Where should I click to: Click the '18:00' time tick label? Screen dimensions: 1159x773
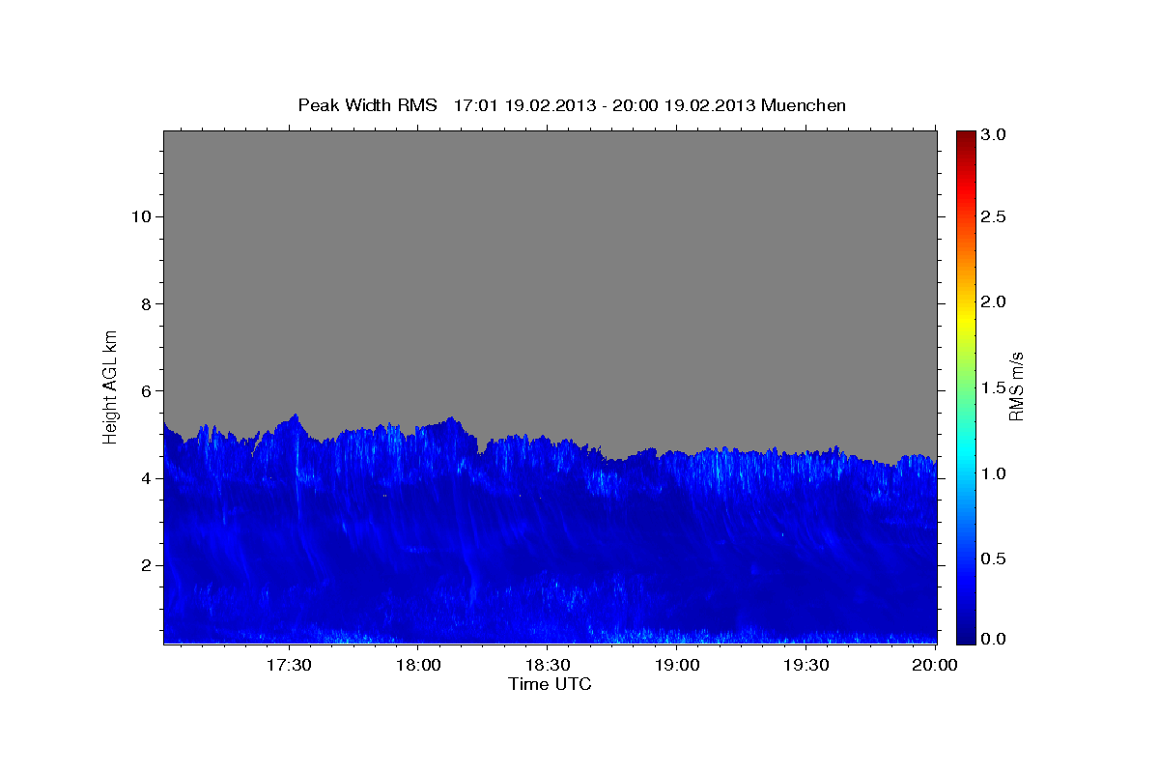click(417, 666)
